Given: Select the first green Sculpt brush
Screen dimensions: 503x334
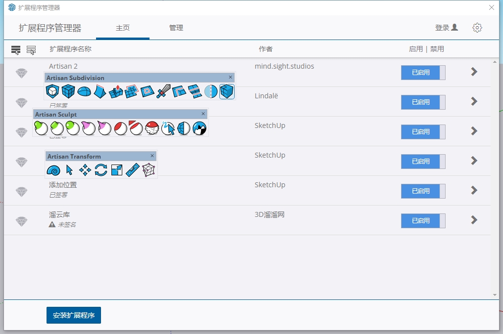Looking at the screenshot, I should click(41, 128).
